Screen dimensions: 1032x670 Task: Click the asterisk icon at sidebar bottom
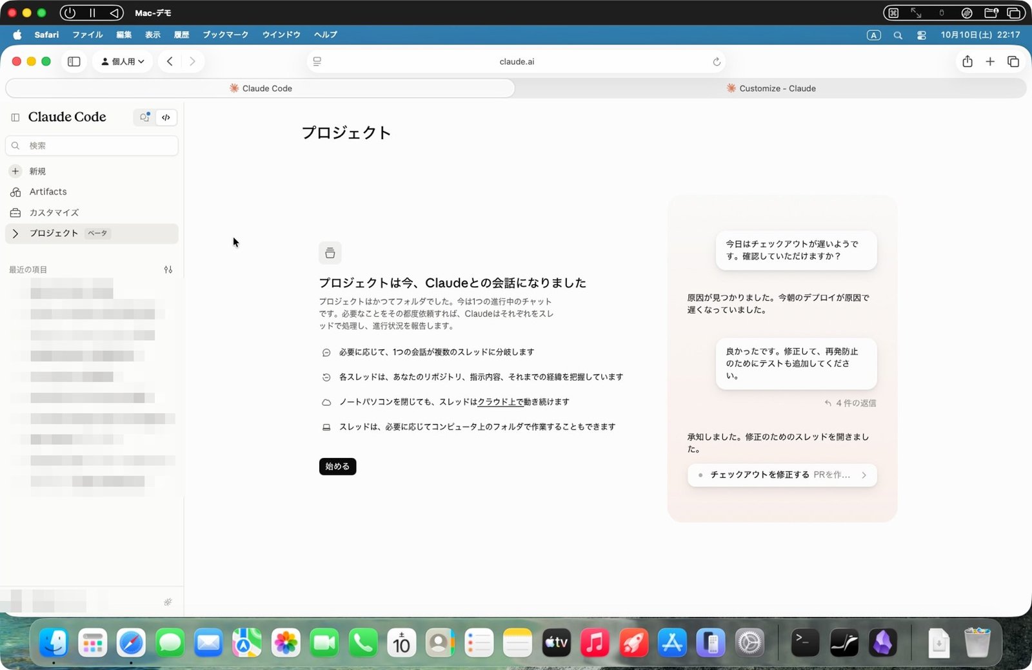[168, 602]
